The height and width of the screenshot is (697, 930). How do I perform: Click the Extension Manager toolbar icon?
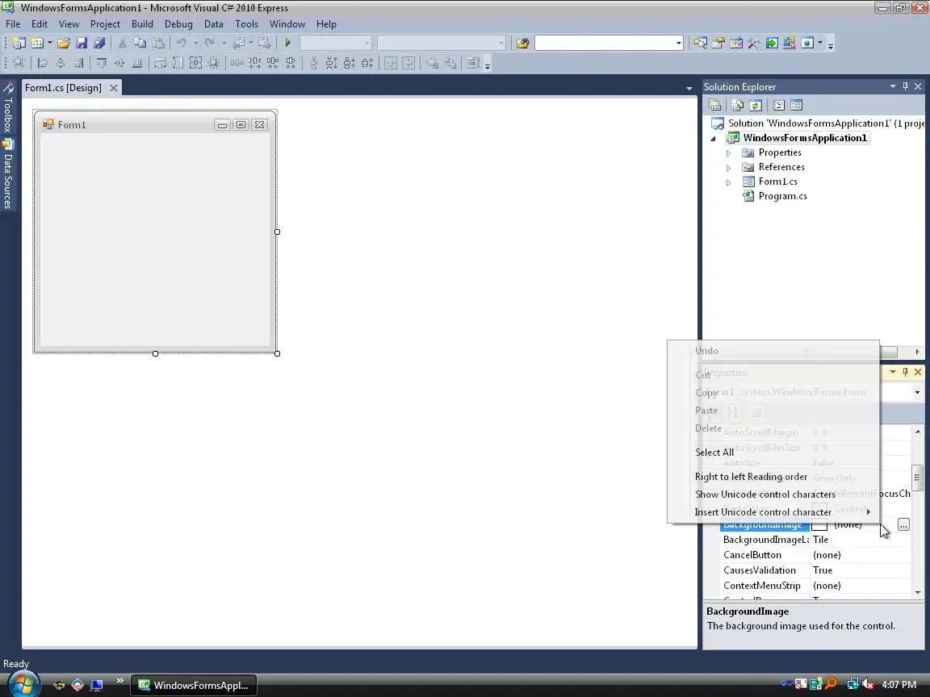[x=790, y=43]
